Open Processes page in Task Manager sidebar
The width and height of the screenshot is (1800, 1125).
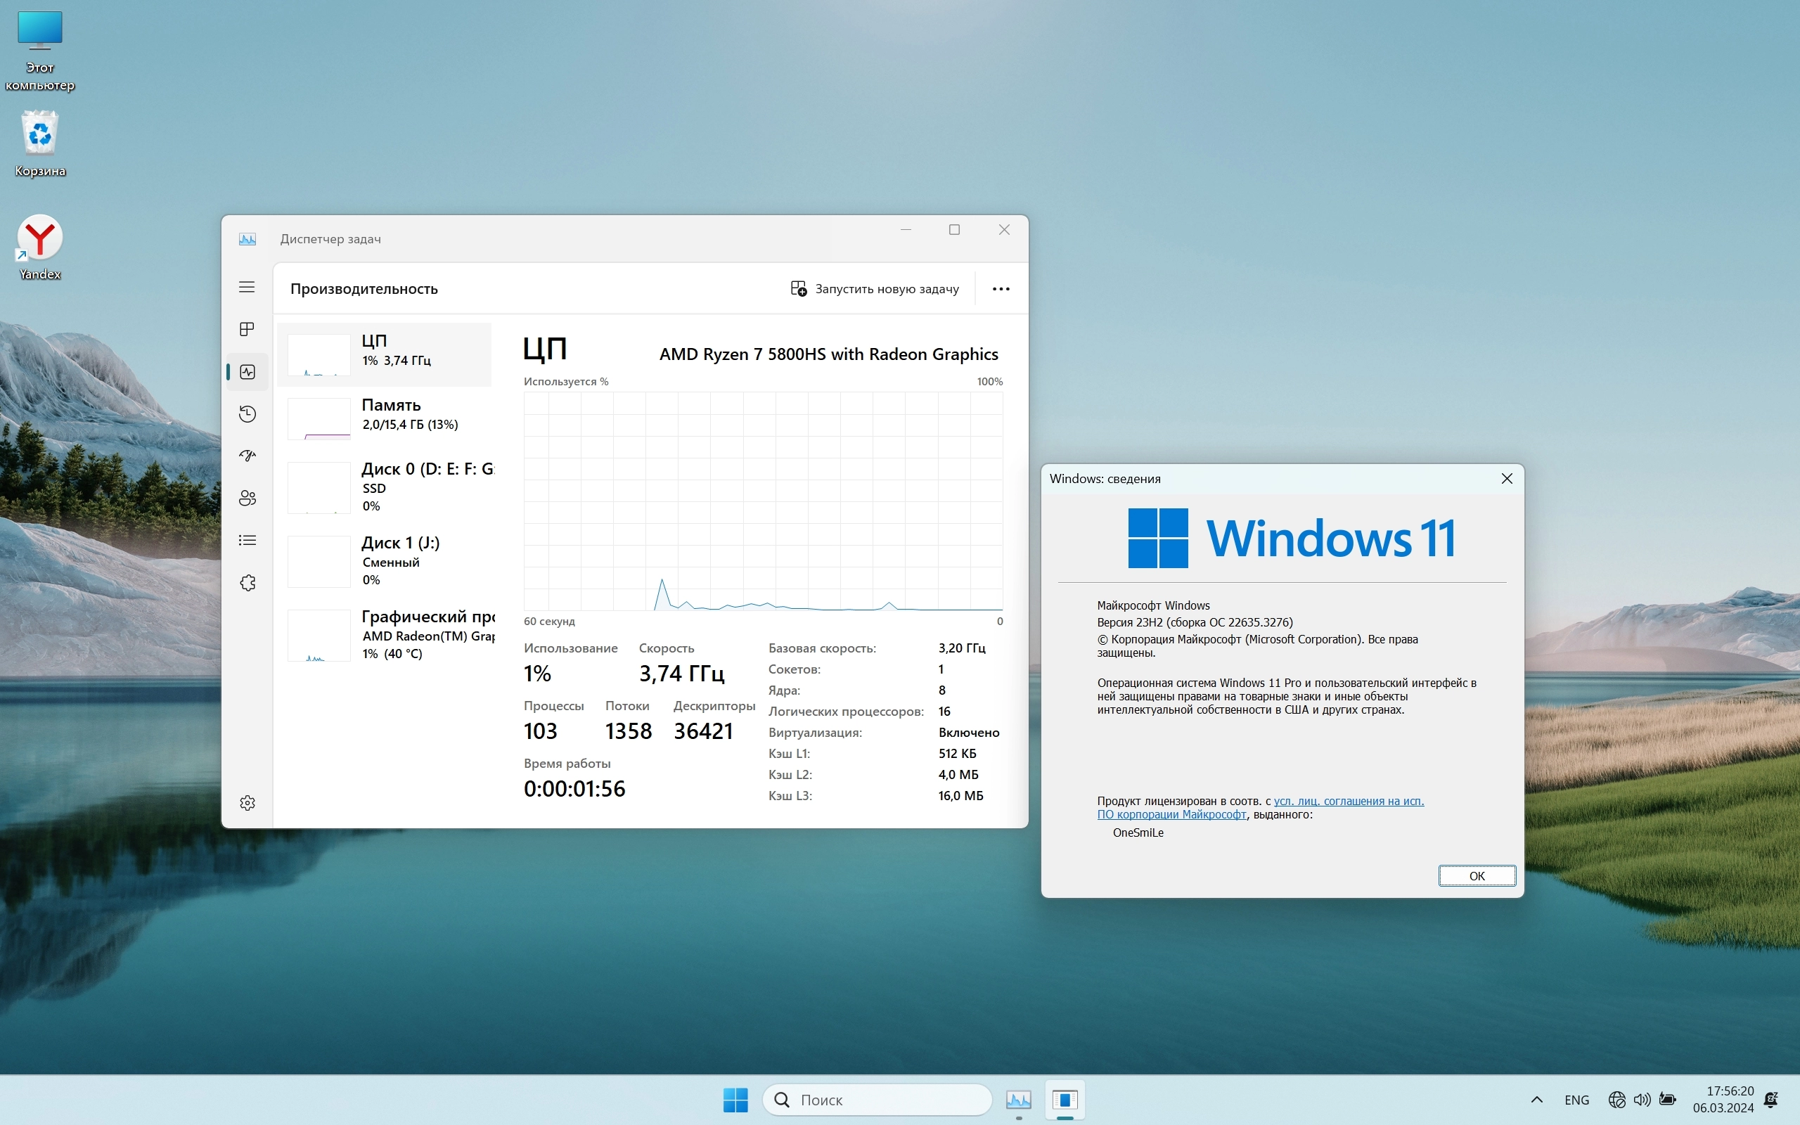point(247,330)
